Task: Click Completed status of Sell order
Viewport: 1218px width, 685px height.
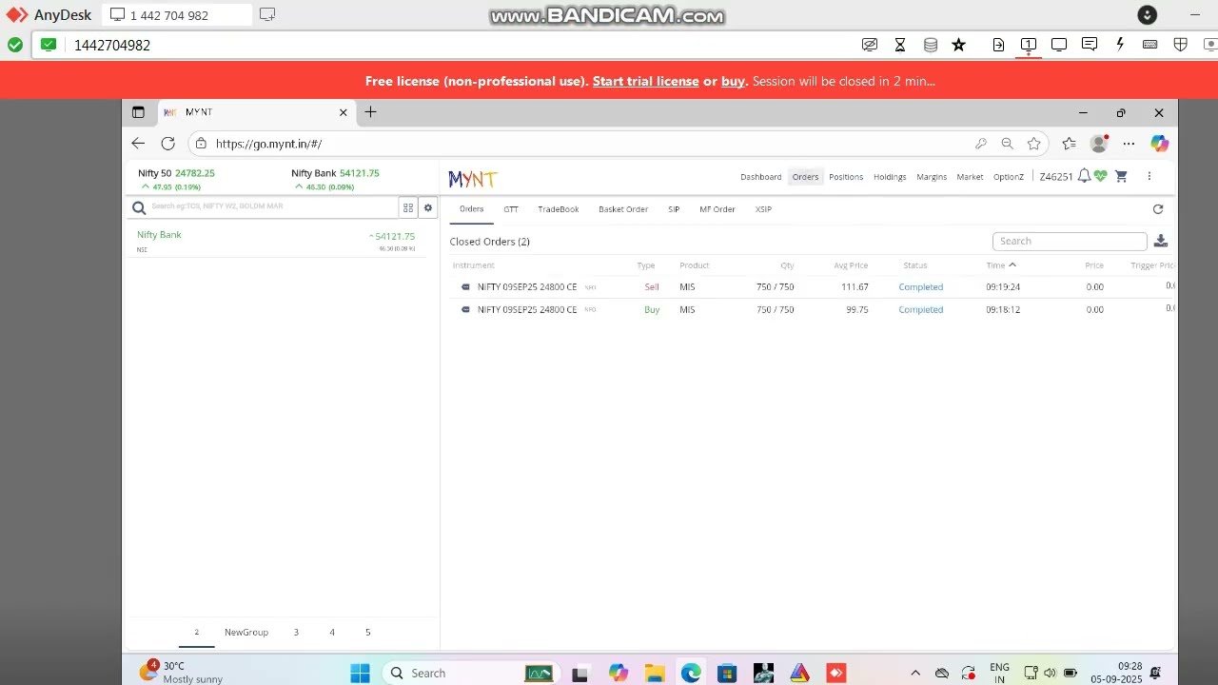Action: (x=921, y=287)
